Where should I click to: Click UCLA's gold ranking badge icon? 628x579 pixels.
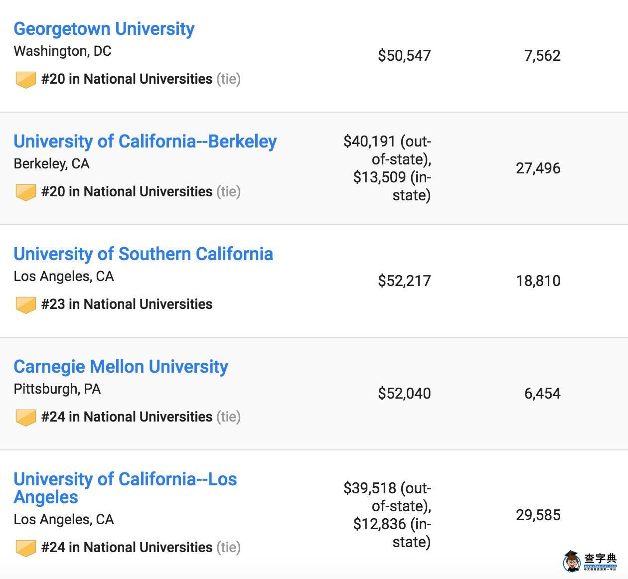tap(25, 548)
